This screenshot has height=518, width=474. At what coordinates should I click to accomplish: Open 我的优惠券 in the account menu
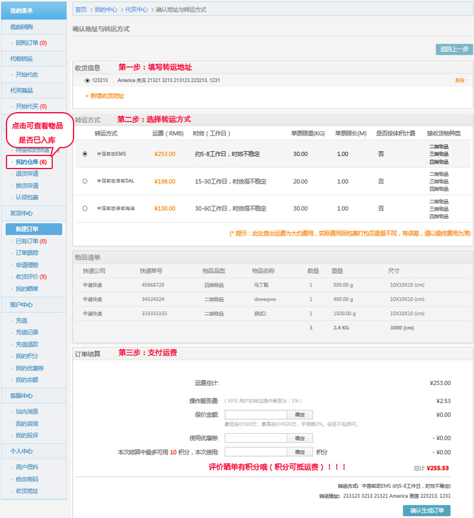tap(30, 368)
